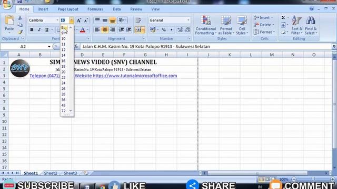Open Cell Styles gallery
The height and width of the screenshot is (189, 337).
pos(242,25)
